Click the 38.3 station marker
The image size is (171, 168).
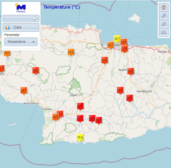[x=36, y=71]
